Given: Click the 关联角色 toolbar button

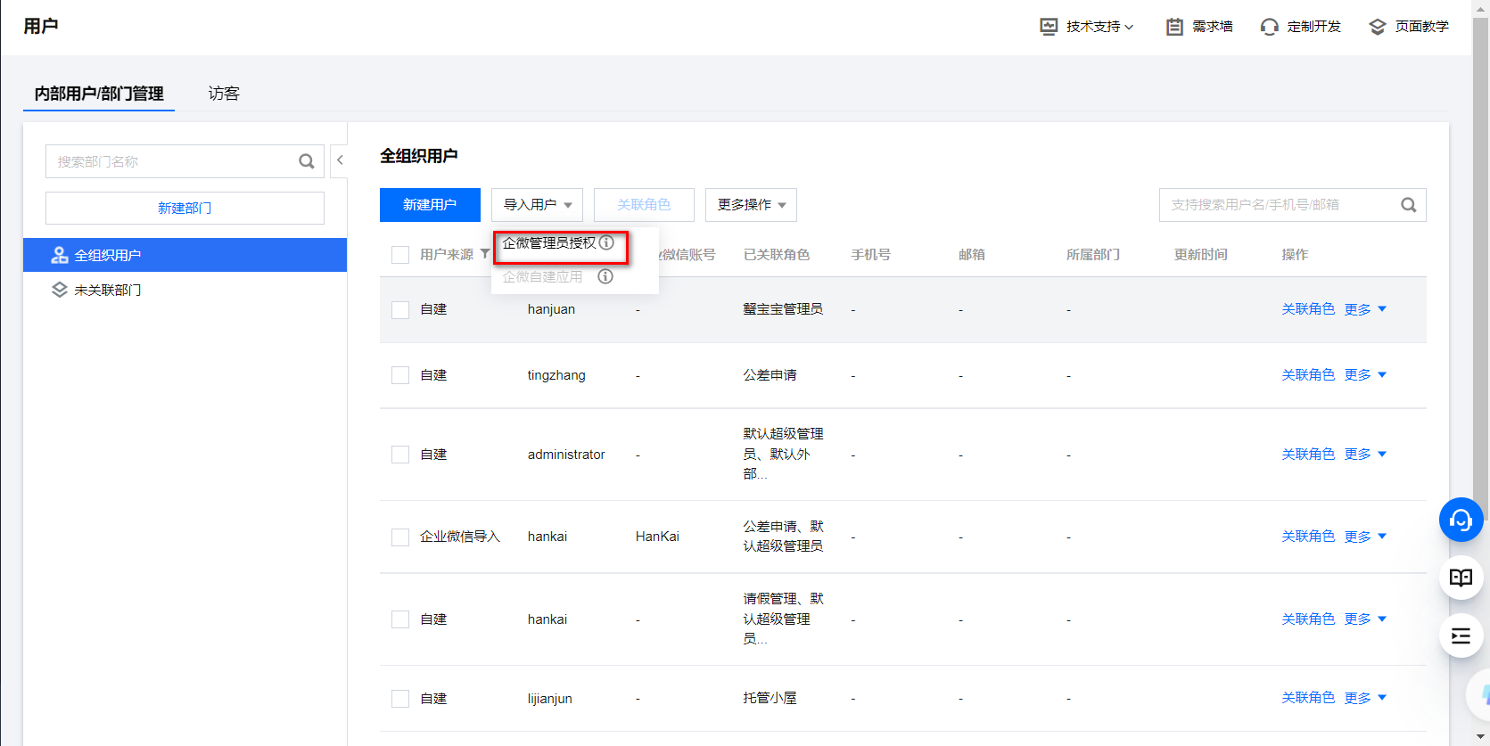Looking at the screenshot, I should coord(644,205).
